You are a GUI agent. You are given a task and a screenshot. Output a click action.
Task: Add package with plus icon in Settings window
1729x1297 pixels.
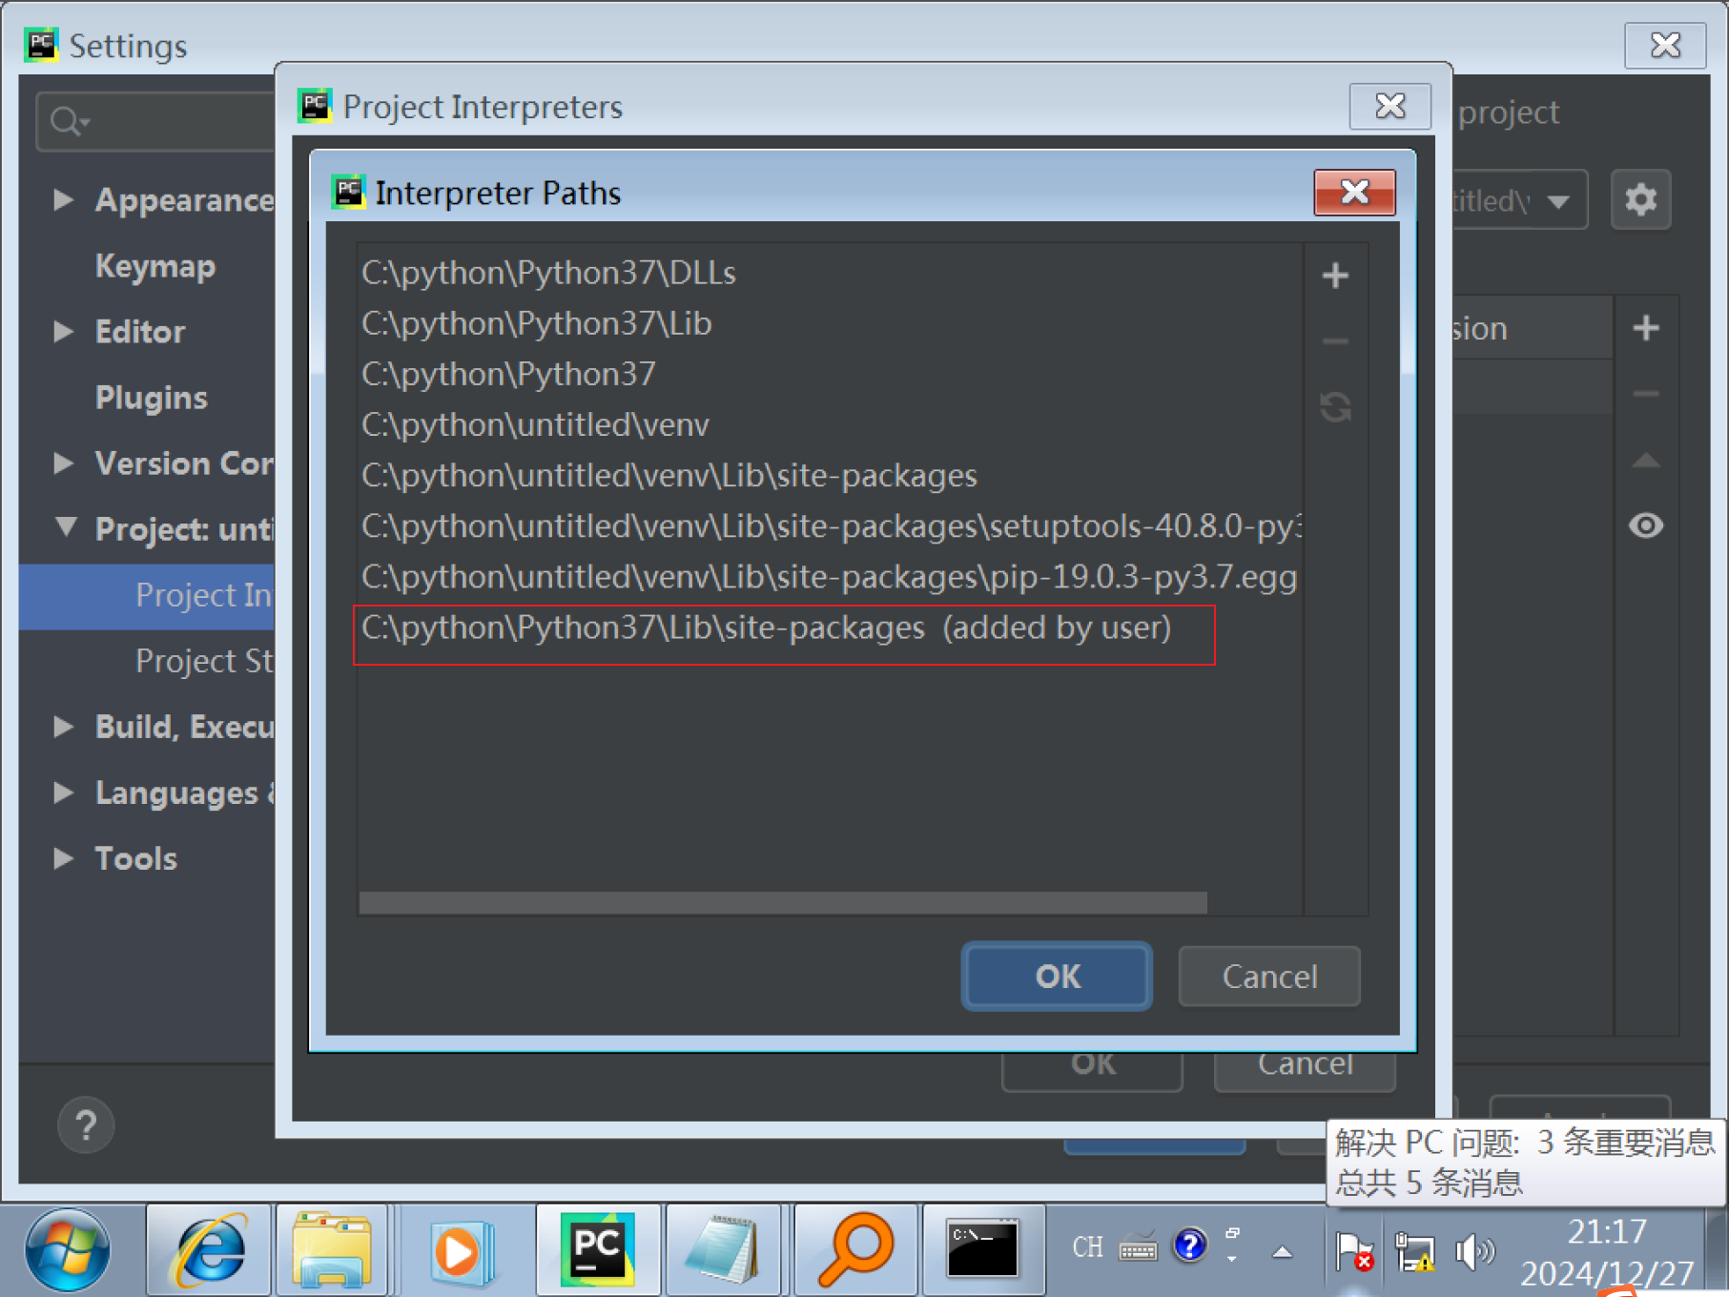pos(1646,329)
